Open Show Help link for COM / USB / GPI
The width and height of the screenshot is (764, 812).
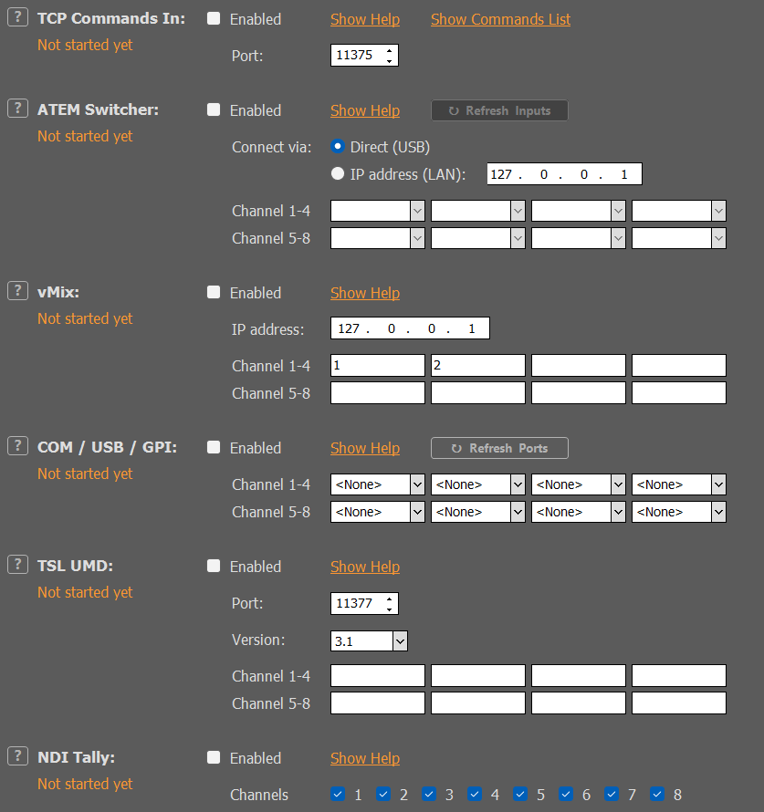point(365,449)
